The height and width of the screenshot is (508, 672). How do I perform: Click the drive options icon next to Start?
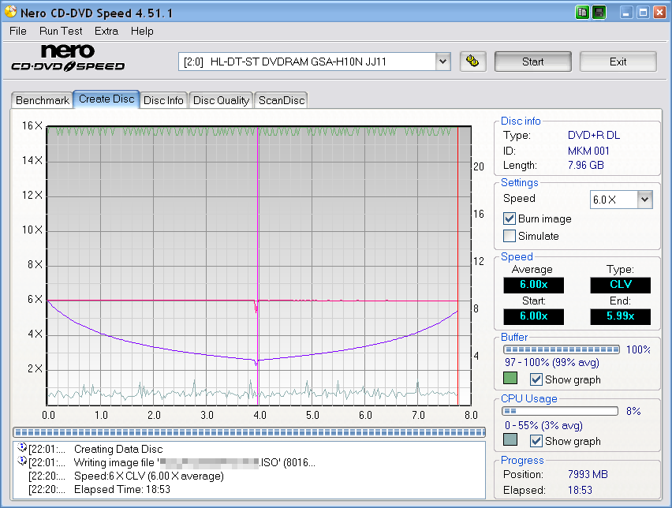472,62
